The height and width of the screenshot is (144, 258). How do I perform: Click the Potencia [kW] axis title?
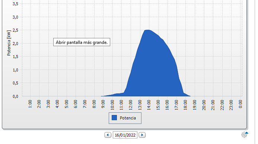[9, 43]
